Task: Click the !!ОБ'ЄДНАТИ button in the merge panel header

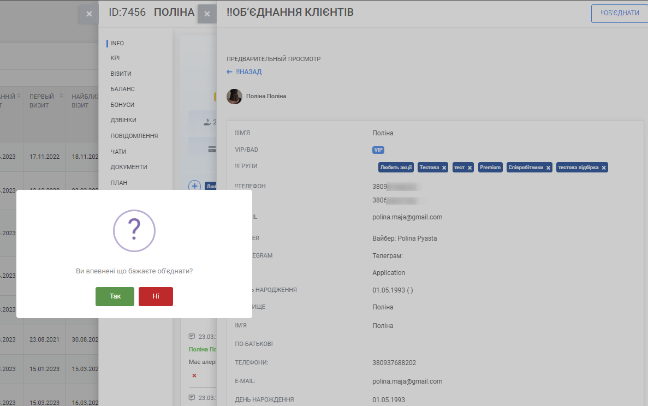Action: pos(620,13)
